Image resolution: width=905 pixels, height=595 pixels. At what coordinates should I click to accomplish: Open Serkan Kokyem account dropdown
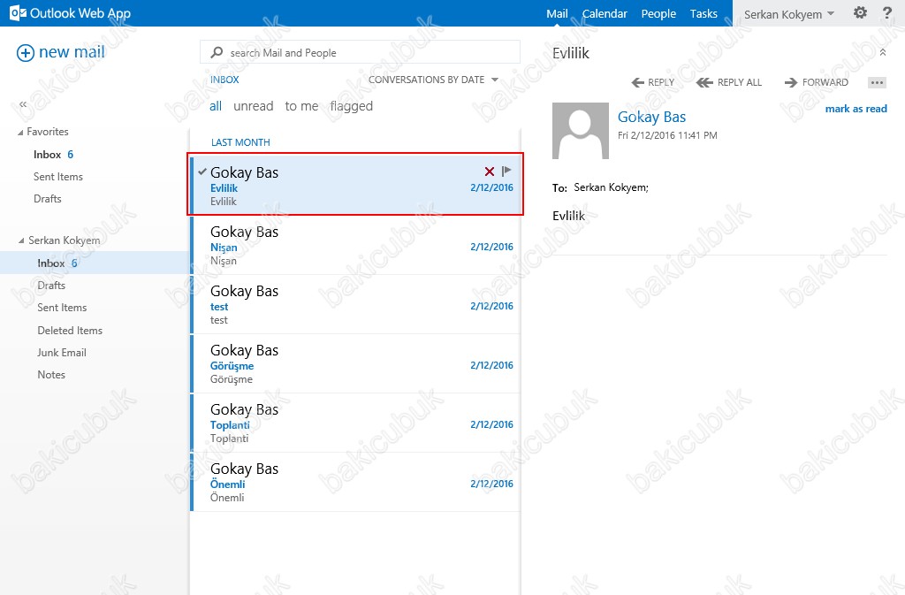pos(789,14)
